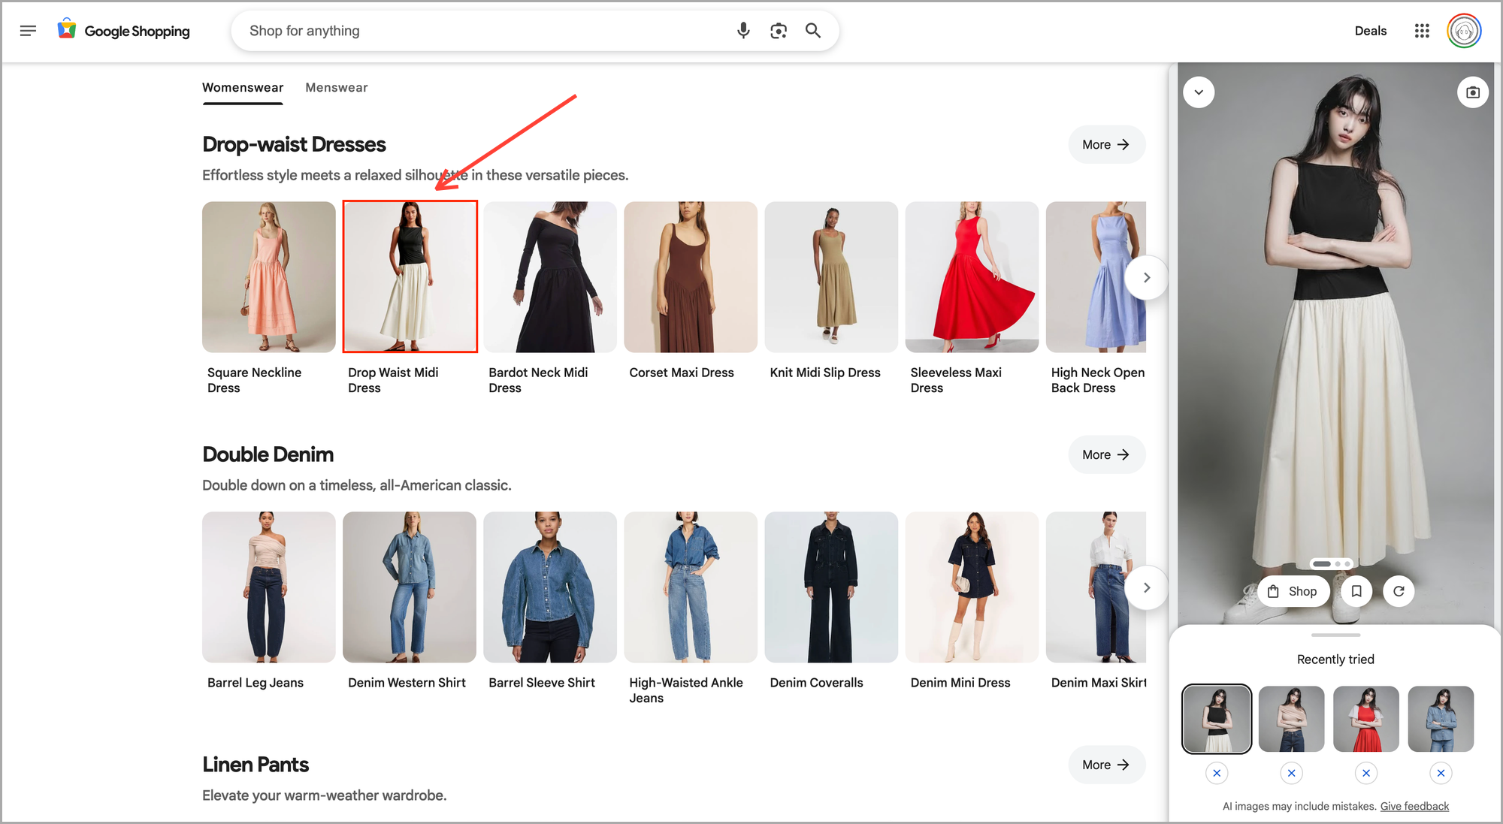Viewport: 1503px width, 824px height.
Task: Collapse the try-on panel with chevron
Action: 1199,92
